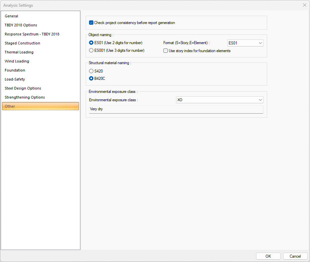Viewport: 310px width, 262px height.
Task: Show Steel Design Options page
Action: click(x=23, y=88)
